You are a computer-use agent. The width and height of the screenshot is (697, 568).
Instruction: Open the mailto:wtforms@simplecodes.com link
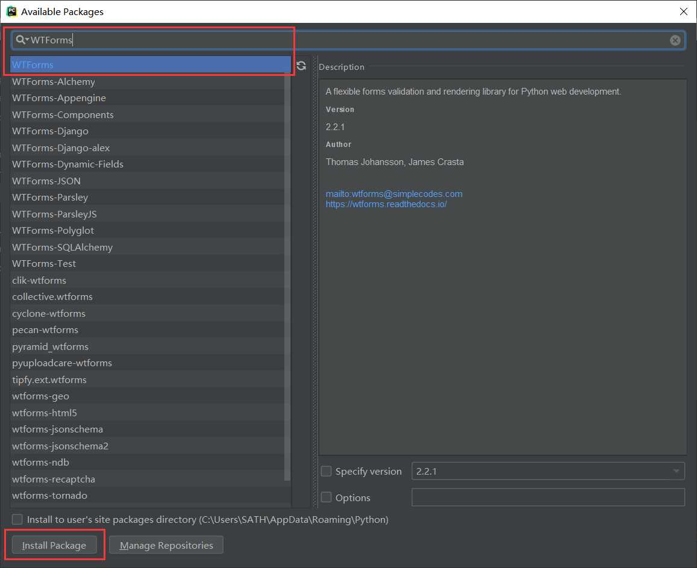394,194
